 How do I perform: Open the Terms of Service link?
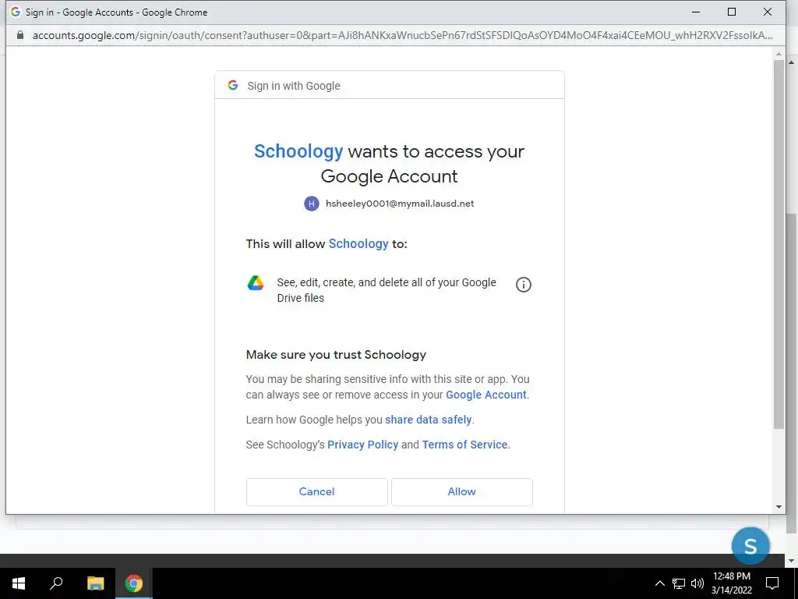[464, 445]
